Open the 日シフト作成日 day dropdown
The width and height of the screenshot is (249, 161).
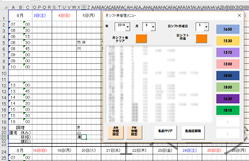(x=206, y=27)
